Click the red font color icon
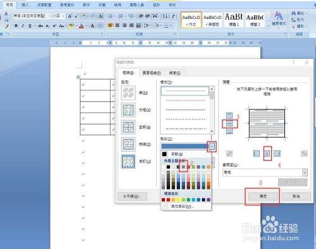Image resolution: width=316 pixels, height=249 pixels. click(x=82, y=26)
